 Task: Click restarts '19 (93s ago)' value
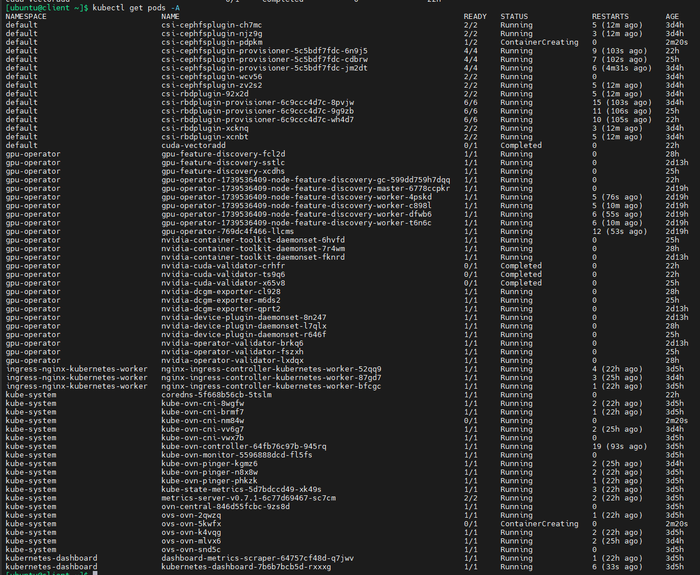[620, 447]
